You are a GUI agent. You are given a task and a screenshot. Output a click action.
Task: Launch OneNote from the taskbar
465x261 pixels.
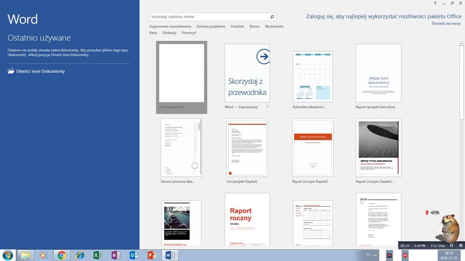tap(116, 255)
